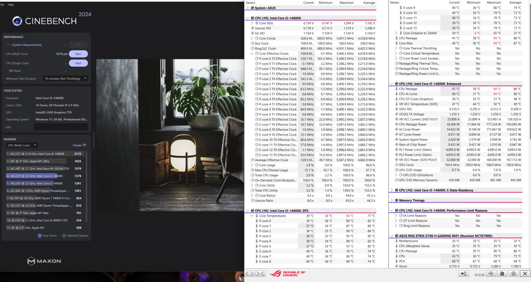Start the CPU Multi Core benchmark
The width and height of the screenshot is (531, 282).
tap(78, 54)
